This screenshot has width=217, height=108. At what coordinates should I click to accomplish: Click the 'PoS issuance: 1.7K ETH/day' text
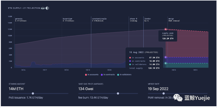[26, 98]
